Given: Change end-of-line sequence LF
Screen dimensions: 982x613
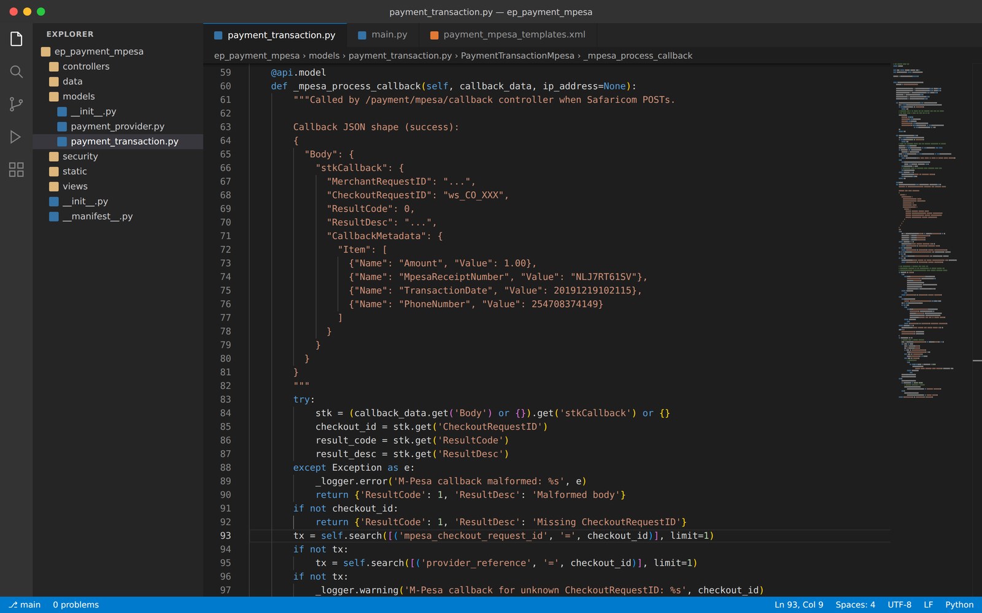Looking at the screenshot, I should 928,604.
